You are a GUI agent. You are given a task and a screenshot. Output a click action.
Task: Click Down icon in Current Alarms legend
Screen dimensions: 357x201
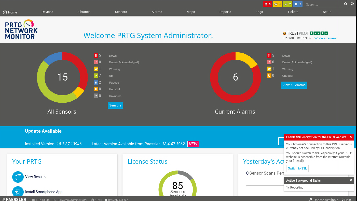269,55
